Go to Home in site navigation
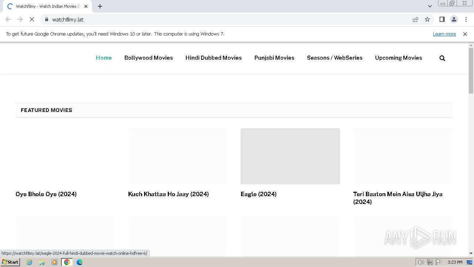 104,58
